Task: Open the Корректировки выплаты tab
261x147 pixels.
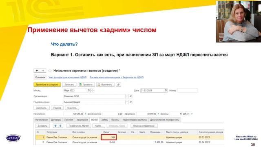Action: click(x=135, y=120)
